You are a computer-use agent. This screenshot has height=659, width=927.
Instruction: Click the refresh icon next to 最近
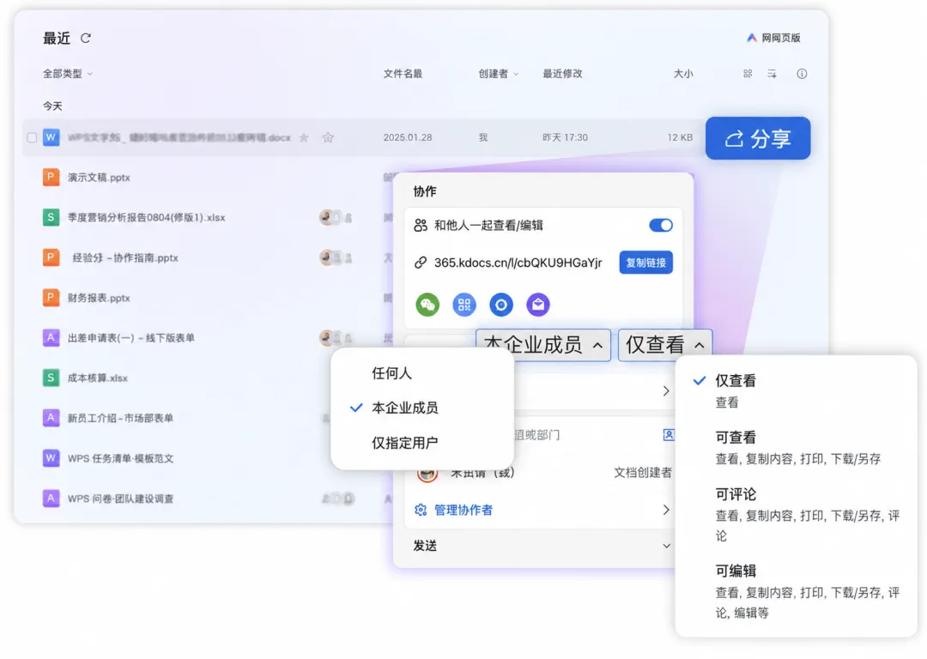(86, 39)
